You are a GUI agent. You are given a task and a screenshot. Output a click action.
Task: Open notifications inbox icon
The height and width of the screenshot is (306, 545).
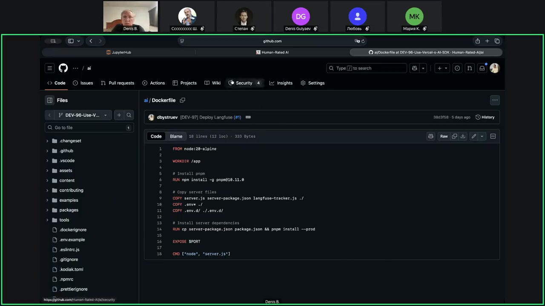482,68
